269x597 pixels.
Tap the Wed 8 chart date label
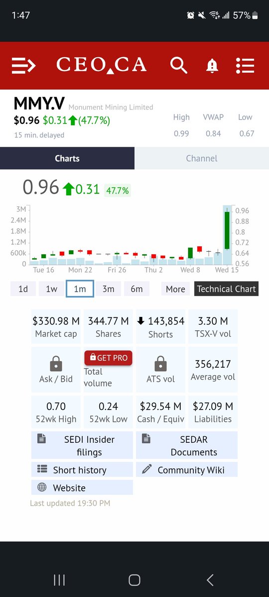pyautogui.click(x=190, y=270)
